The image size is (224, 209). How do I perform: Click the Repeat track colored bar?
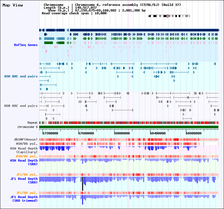[x=129, y=123]
